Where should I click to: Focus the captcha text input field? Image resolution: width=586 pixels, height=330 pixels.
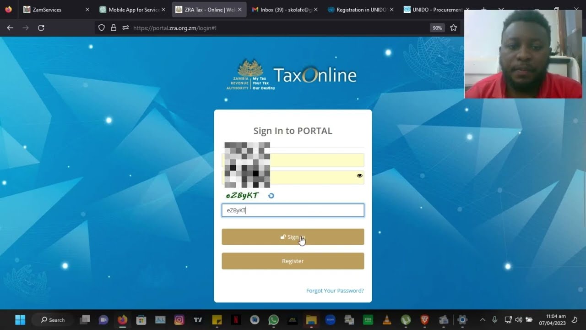click(x=293, y=210)
